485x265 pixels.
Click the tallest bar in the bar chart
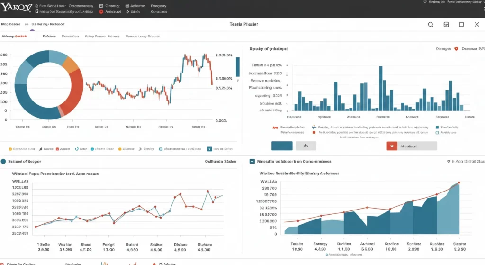click(x=381, y=89)
